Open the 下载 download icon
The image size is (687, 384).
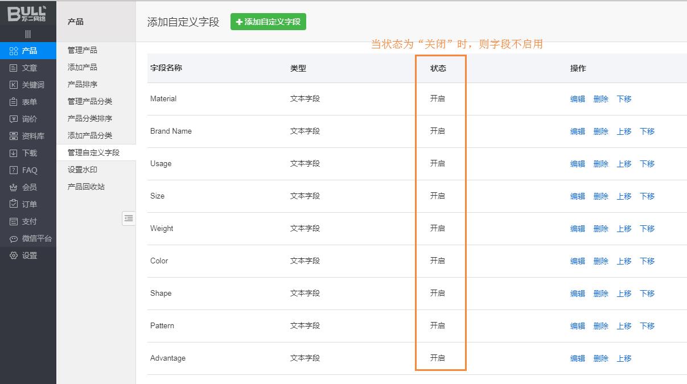click(x=14, y=153)
